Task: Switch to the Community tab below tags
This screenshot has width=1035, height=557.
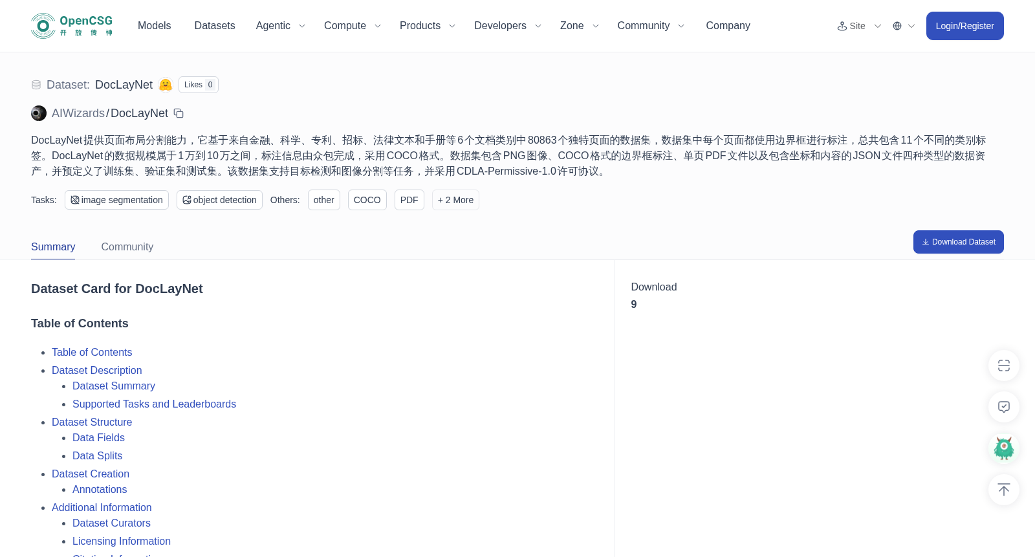Action: point(127,247)
